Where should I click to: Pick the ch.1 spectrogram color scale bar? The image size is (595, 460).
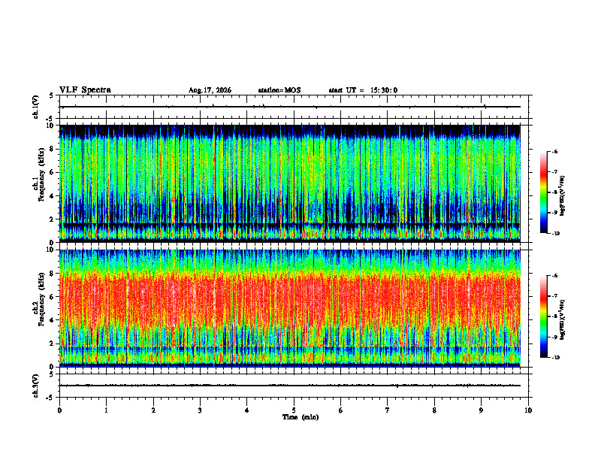click(543, 192)
